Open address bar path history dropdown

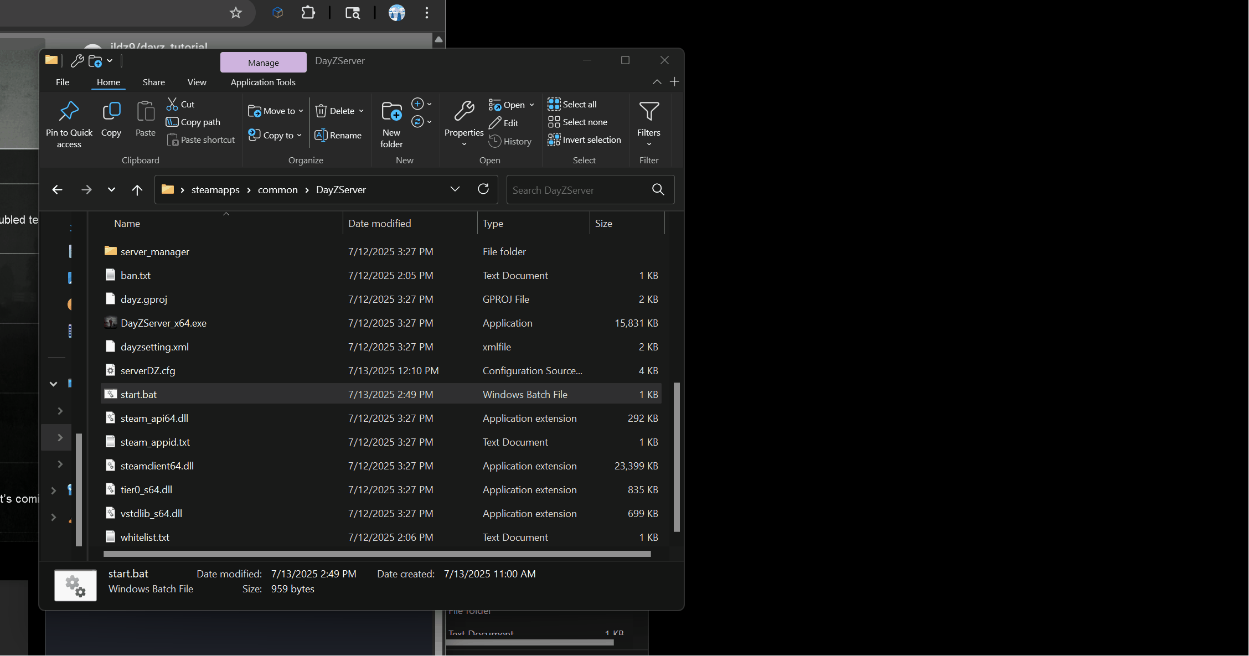(455, 189)
